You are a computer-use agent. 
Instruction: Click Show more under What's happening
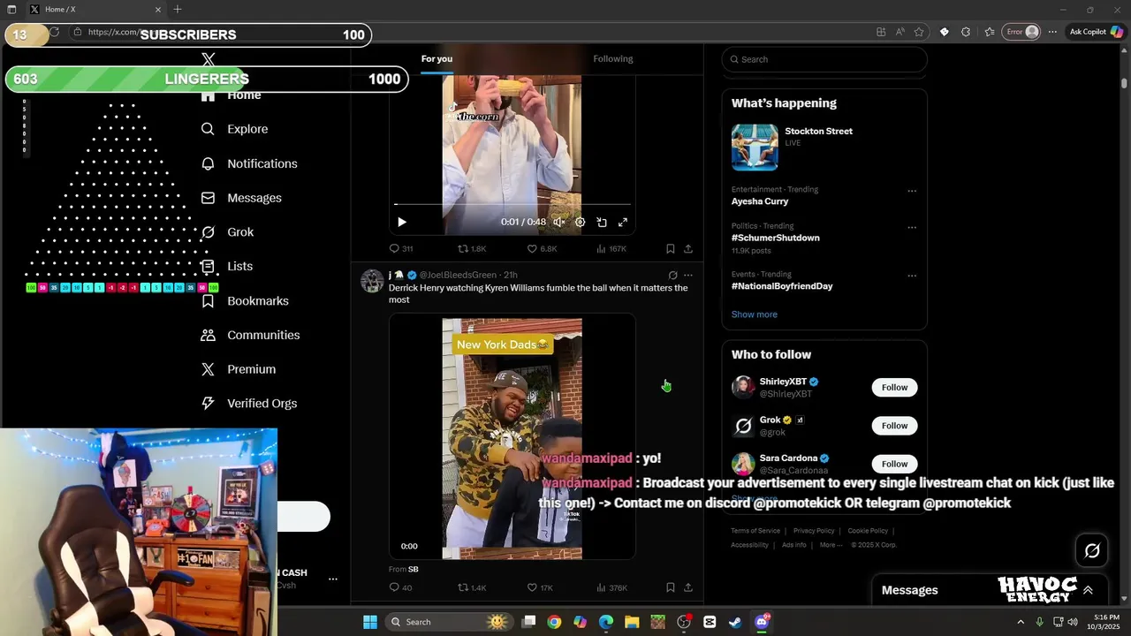pyautogui.click(x=755, y=314)
